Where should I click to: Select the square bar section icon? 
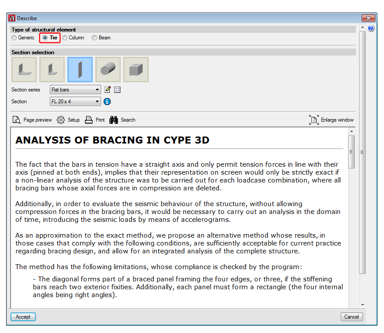point(136,70)
